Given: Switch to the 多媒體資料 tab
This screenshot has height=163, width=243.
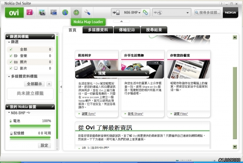Looking at the screenshot, I should tap(98, 30).
